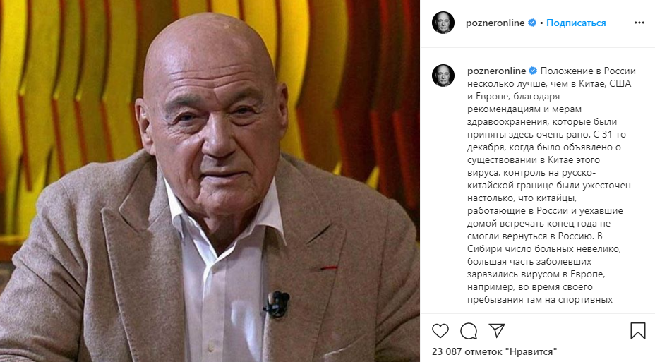This screenshot has width=655, height=362.
Task: Select the avatar beside the caption text
Action: (x=443, y=76)
